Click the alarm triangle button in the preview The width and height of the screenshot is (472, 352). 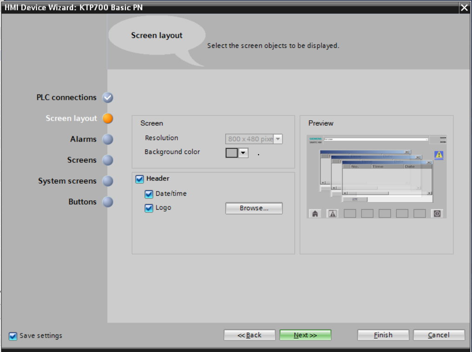coord(332,213)
